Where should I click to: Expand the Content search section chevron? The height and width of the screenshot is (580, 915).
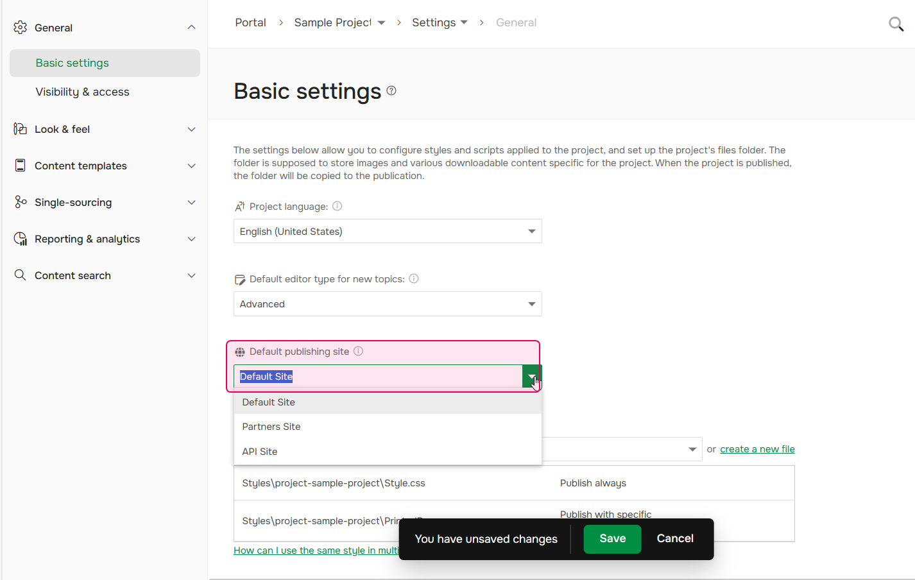(191, 275)
